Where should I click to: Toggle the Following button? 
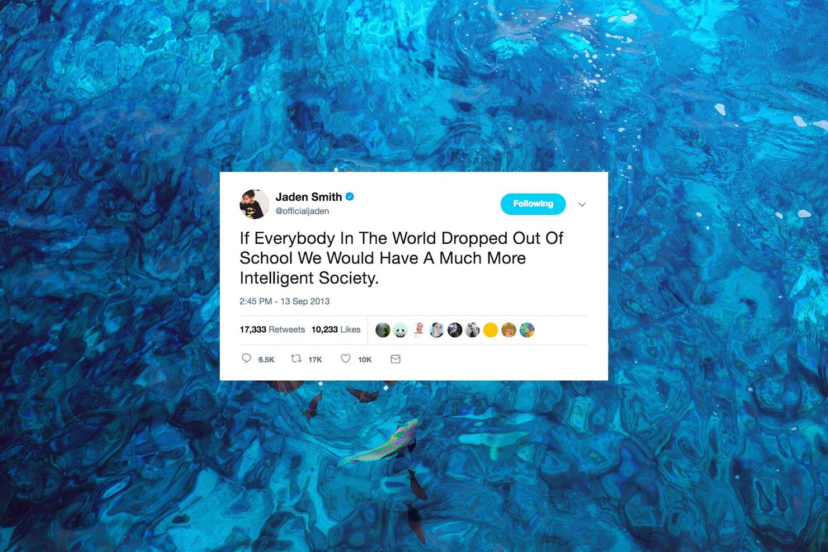pyautogui.click(x=533, y=204)
